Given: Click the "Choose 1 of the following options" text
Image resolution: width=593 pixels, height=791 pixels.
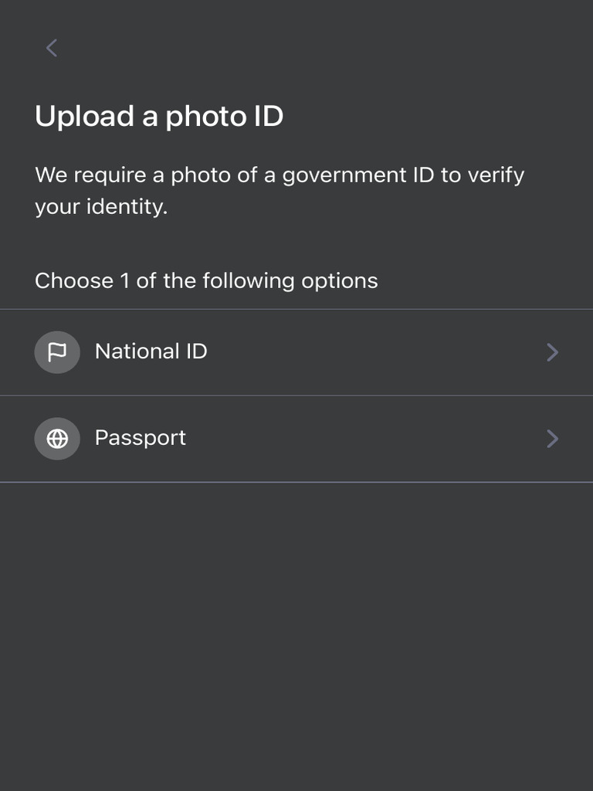Looking at the screenshot, I should pos(206,280).
